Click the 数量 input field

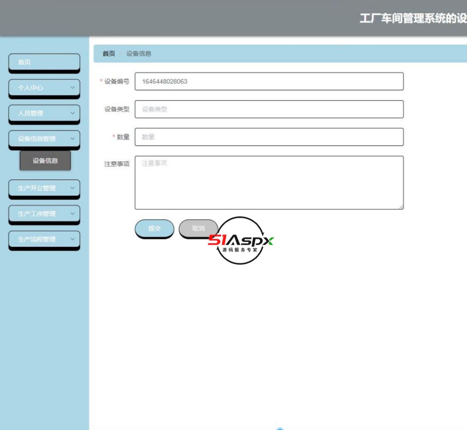268,137
